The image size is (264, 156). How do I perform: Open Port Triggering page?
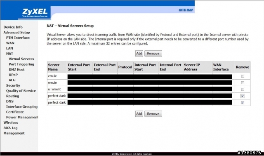point(21,64)
